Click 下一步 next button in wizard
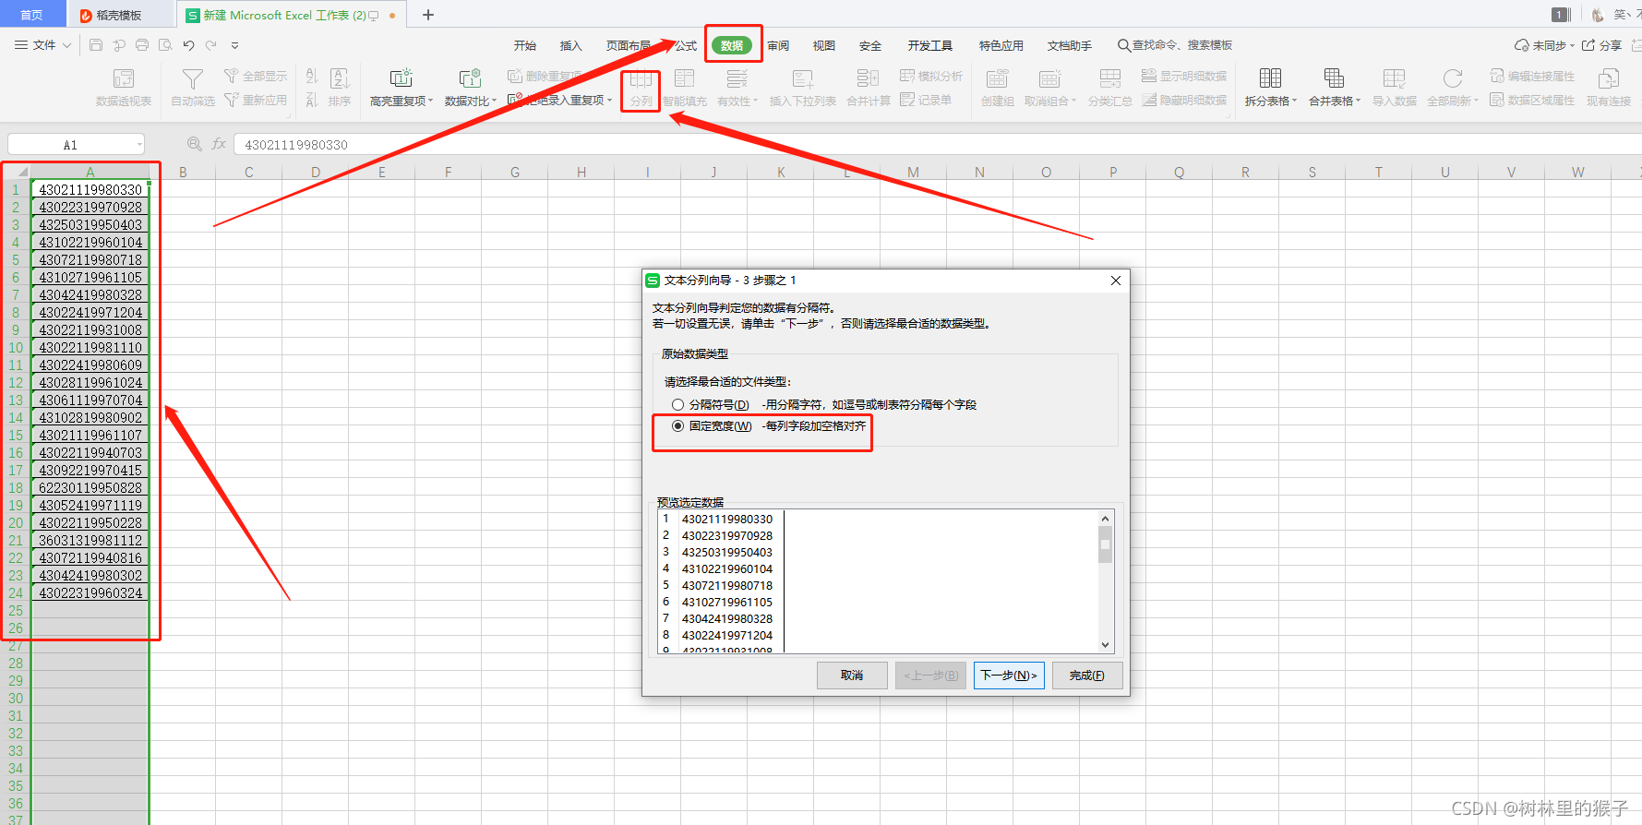This screenshot has width=1642, height=825. [1009, 676]
